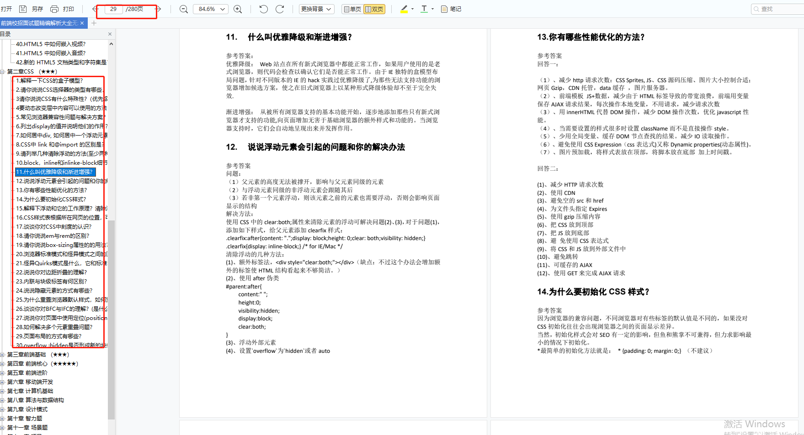Switch to 单页 single page view

352,9
